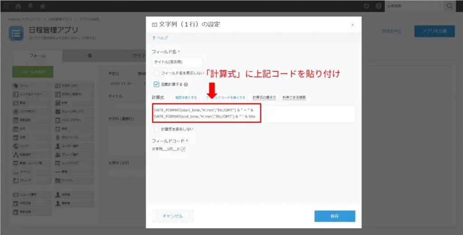The image size is (463, 235).
Task: Click the 全体検索 search box
Action: click(x=414, y=6)
